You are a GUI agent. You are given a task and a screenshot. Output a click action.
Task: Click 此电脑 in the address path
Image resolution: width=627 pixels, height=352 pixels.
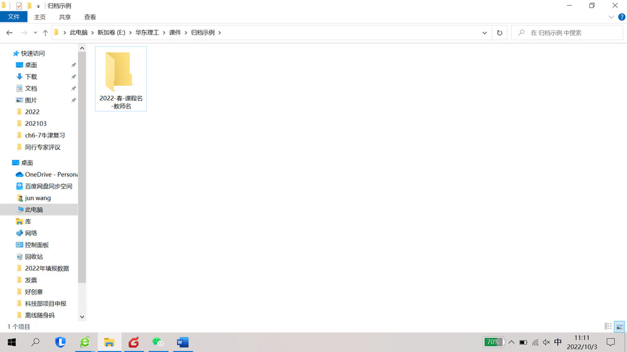click(x=78, y=33)
